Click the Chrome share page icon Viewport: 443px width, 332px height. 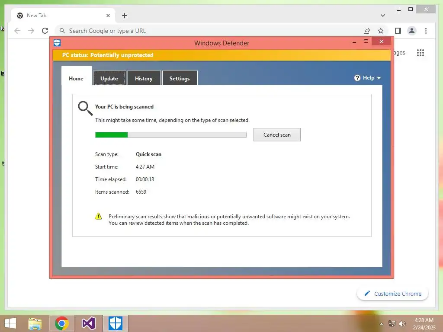[367, 31]
